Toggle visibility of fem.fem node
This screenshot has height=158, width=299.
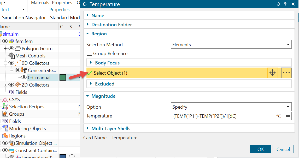click(x=5, y=41)
